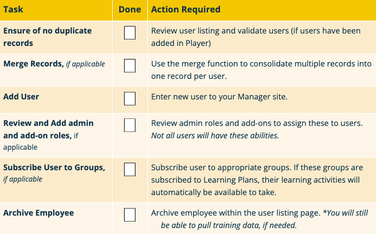Tick the Subscribe User to Groups checkbox
Screen dimensions: 376x234
[x=130, y=170]
